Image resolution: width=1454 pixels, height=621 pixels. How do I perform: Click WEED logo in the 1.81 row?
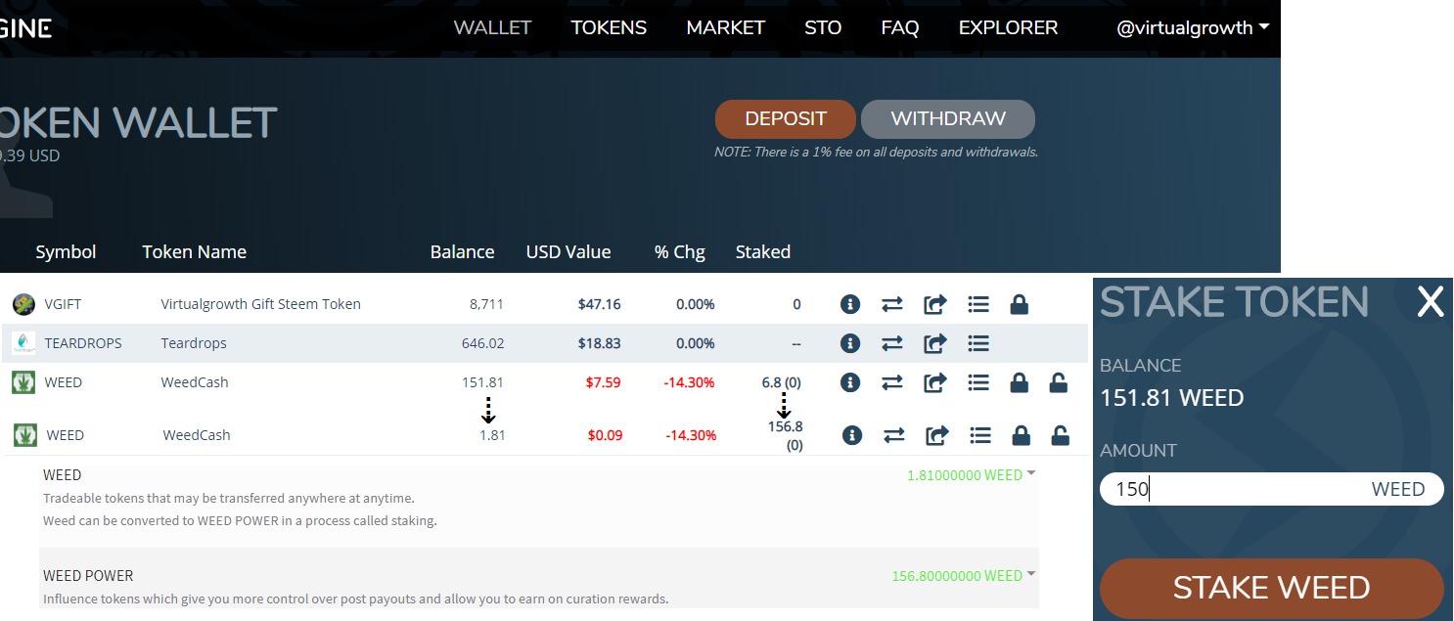tap(25, 435)
